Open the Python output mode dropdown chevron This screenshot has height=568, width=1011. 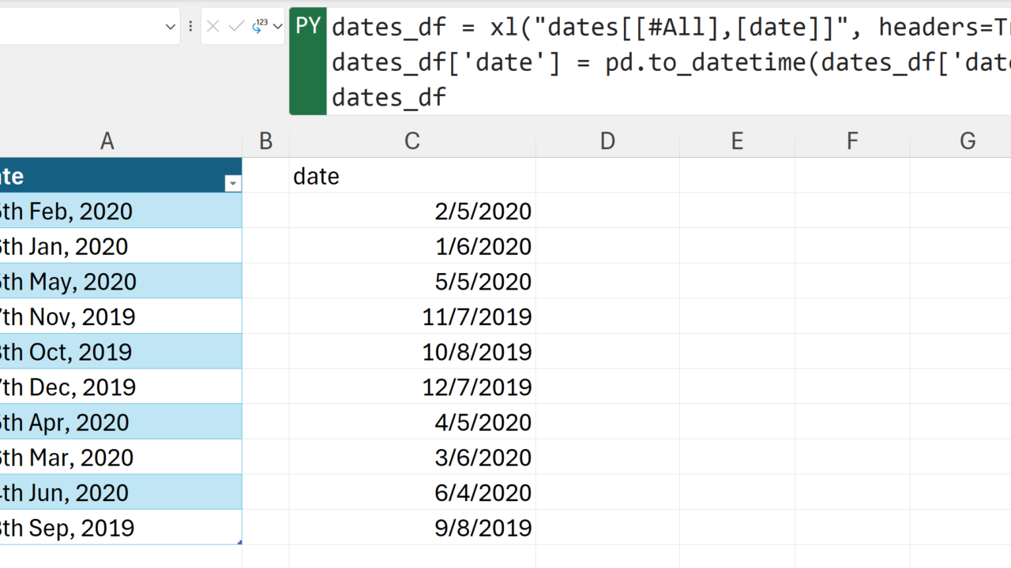pyautogui.click(x=277, y=27)
